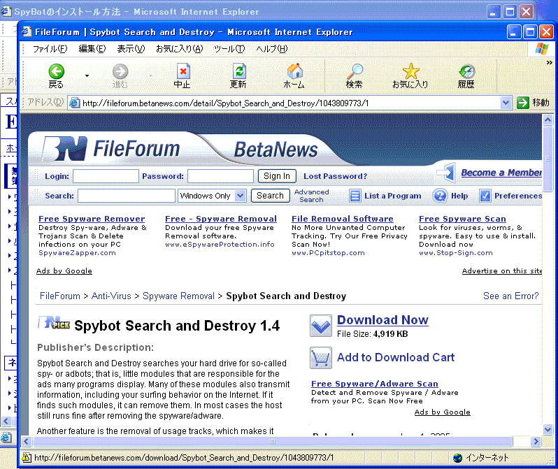The image size is (558, 469).
Task: Open the Become a Member link
Action: click(x=501, y=173)
